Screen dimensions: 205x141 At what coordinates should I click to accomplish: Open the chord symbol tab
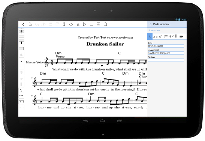160,36
